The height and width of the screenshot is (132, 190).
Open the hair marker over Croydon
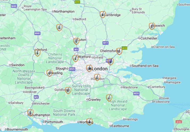pos(97,77)
